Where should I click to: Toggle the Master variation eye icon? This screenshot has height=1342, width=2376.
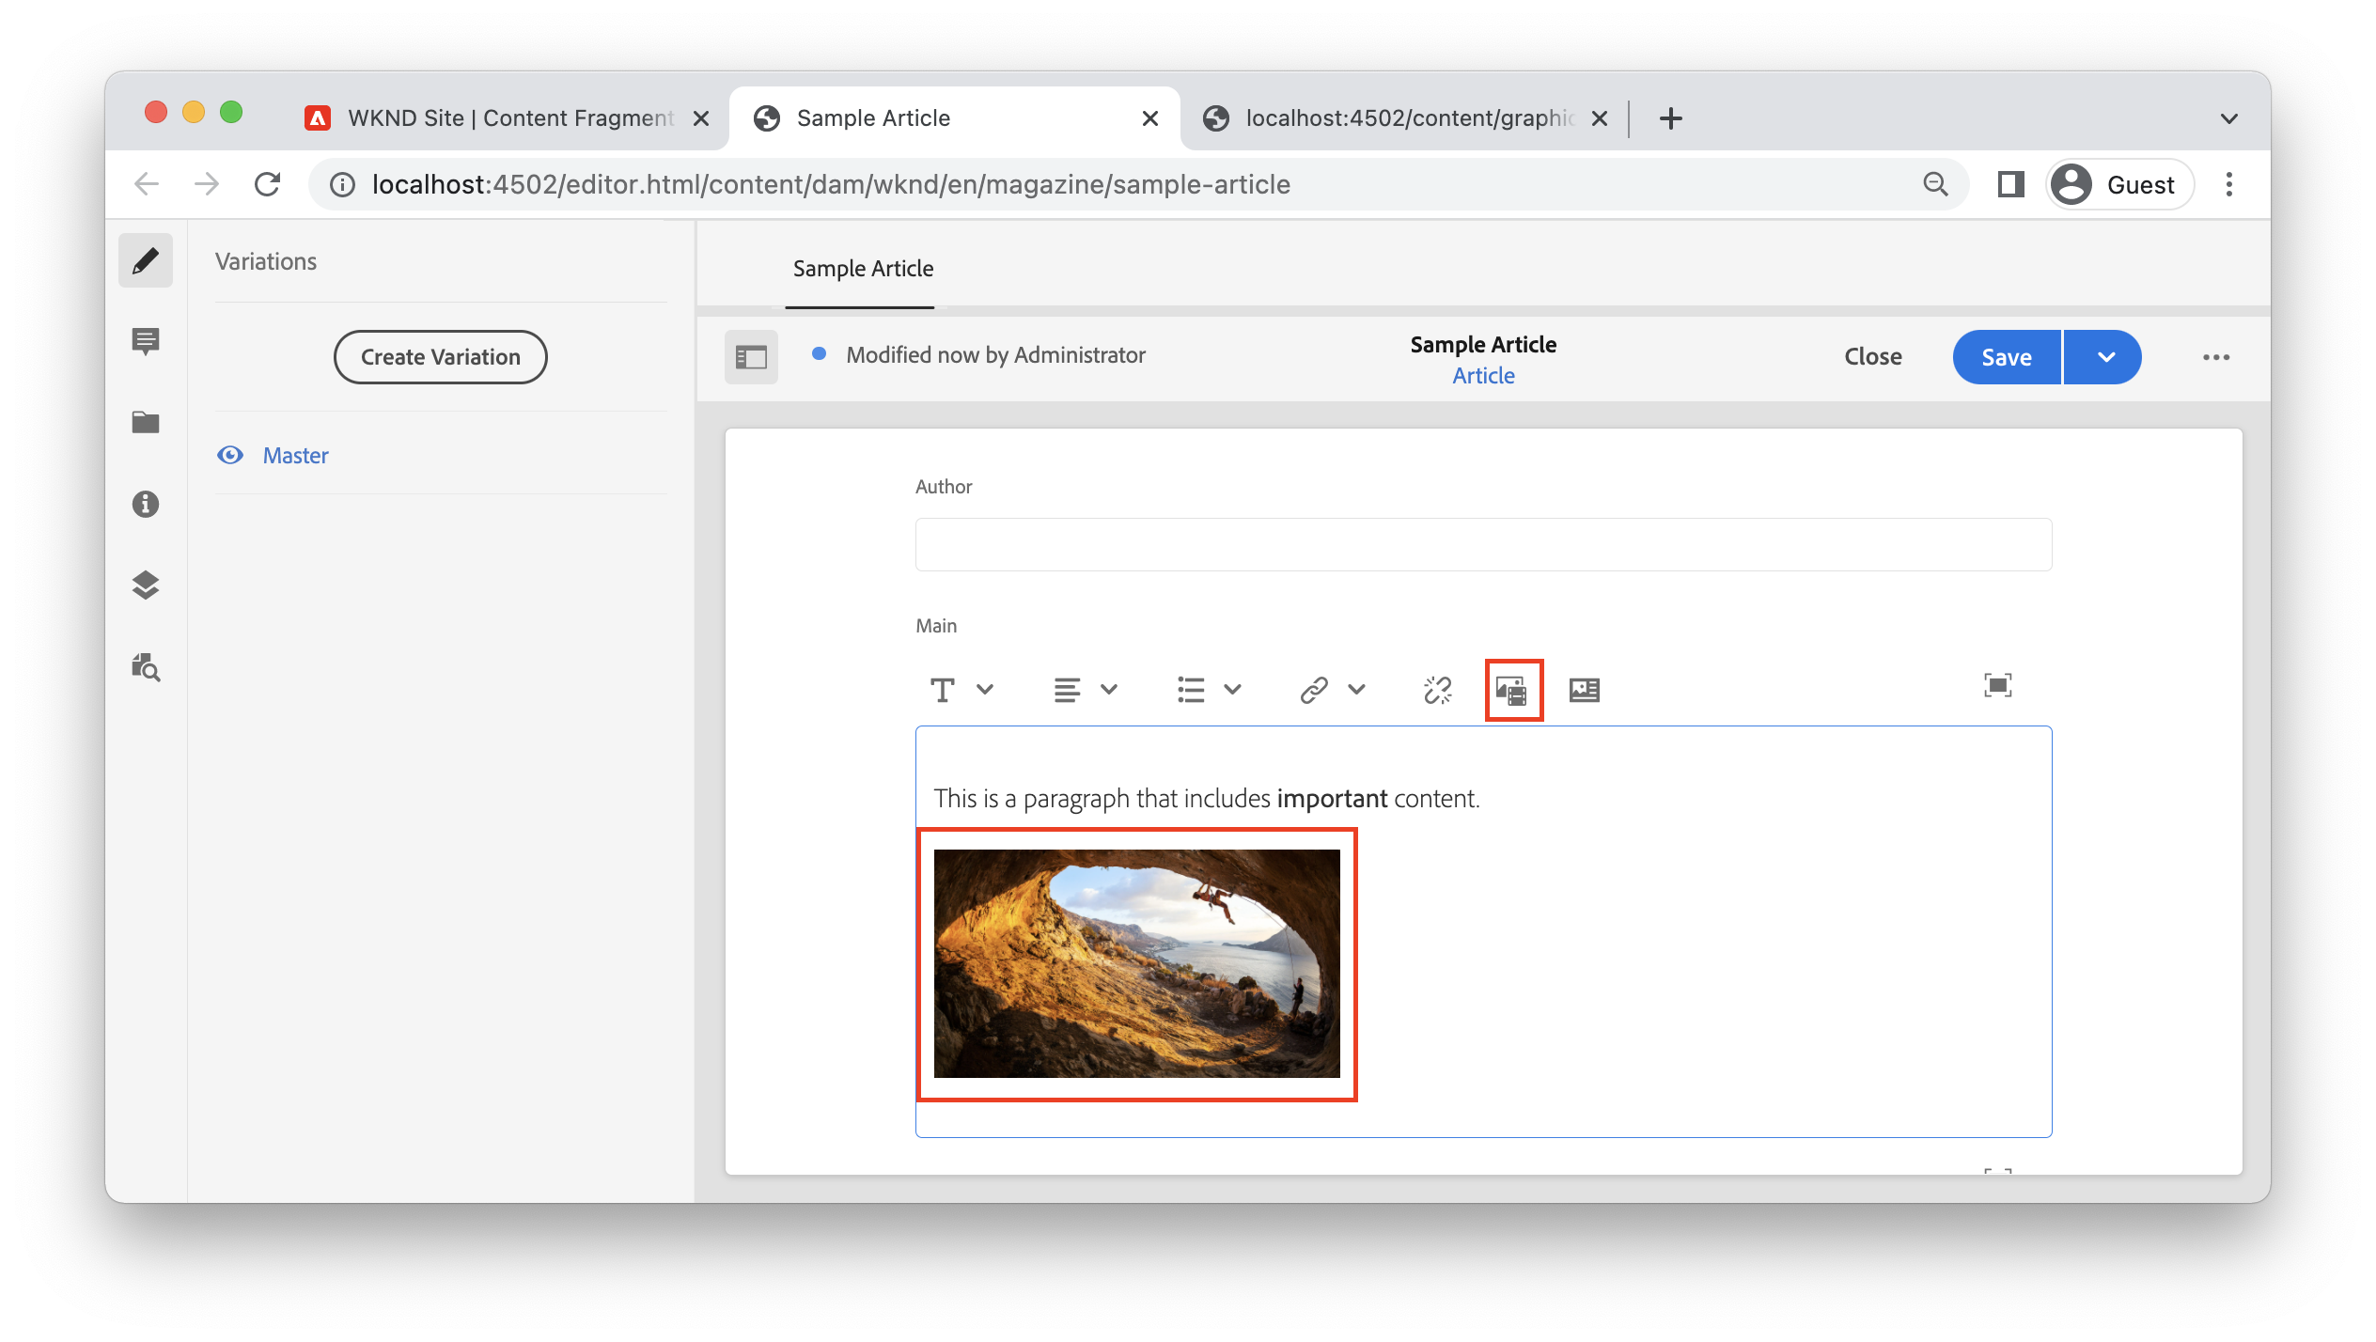(x=230, y=455)
